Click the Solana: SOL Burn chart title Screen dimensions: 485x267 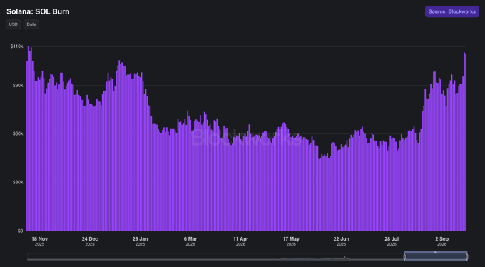coord(38,11)
